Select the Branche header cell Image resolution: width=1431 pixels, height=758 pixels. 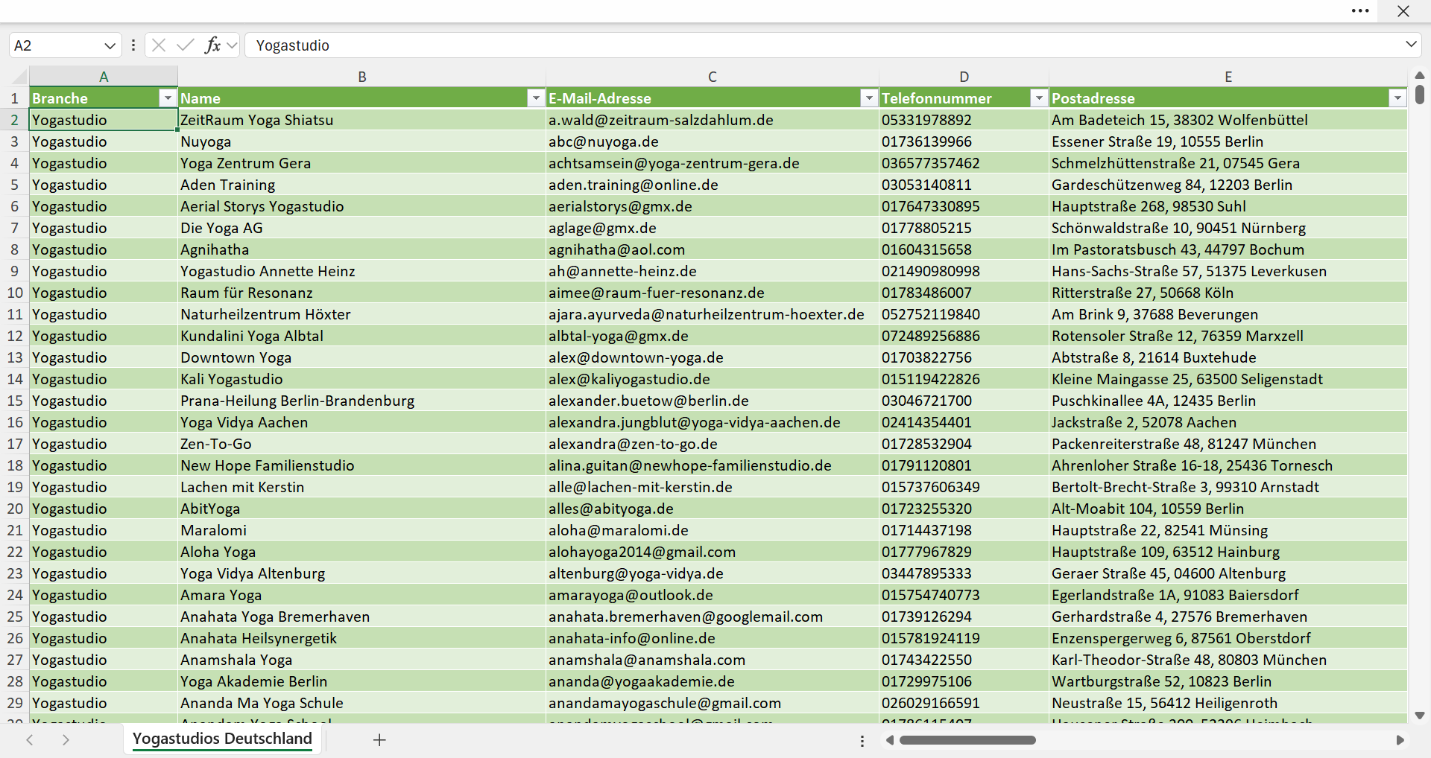(x=104, y=98)
